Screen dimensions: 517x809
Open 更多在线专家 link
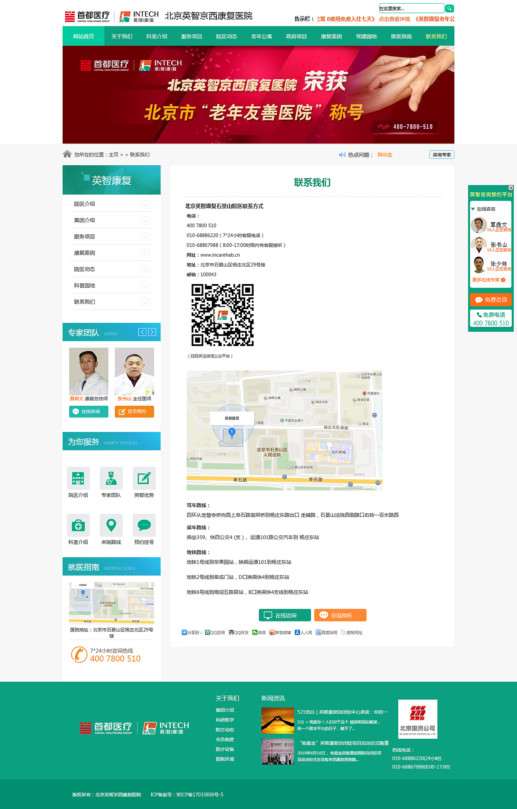pyautogui.click(x=489, y=280)
